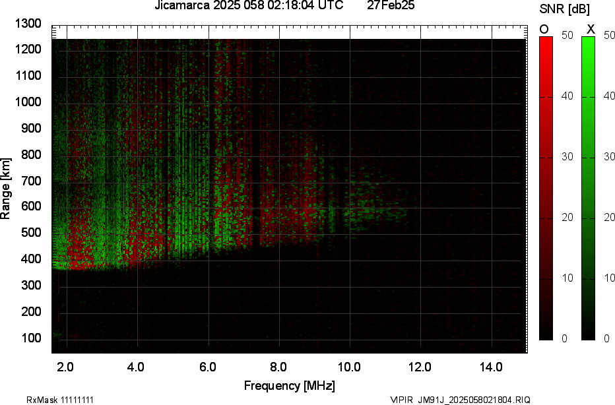Screen dimensions: 615x405
Task: Click the 1300 range tick label
Action: click(x=28, y=24)
